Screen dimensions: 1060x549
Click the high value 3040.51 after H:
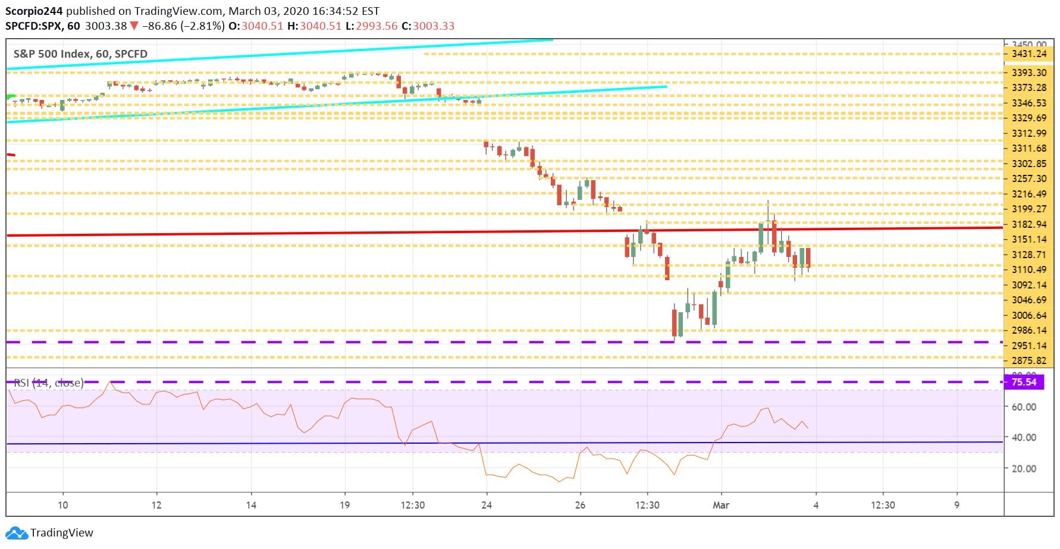[321, 26]
